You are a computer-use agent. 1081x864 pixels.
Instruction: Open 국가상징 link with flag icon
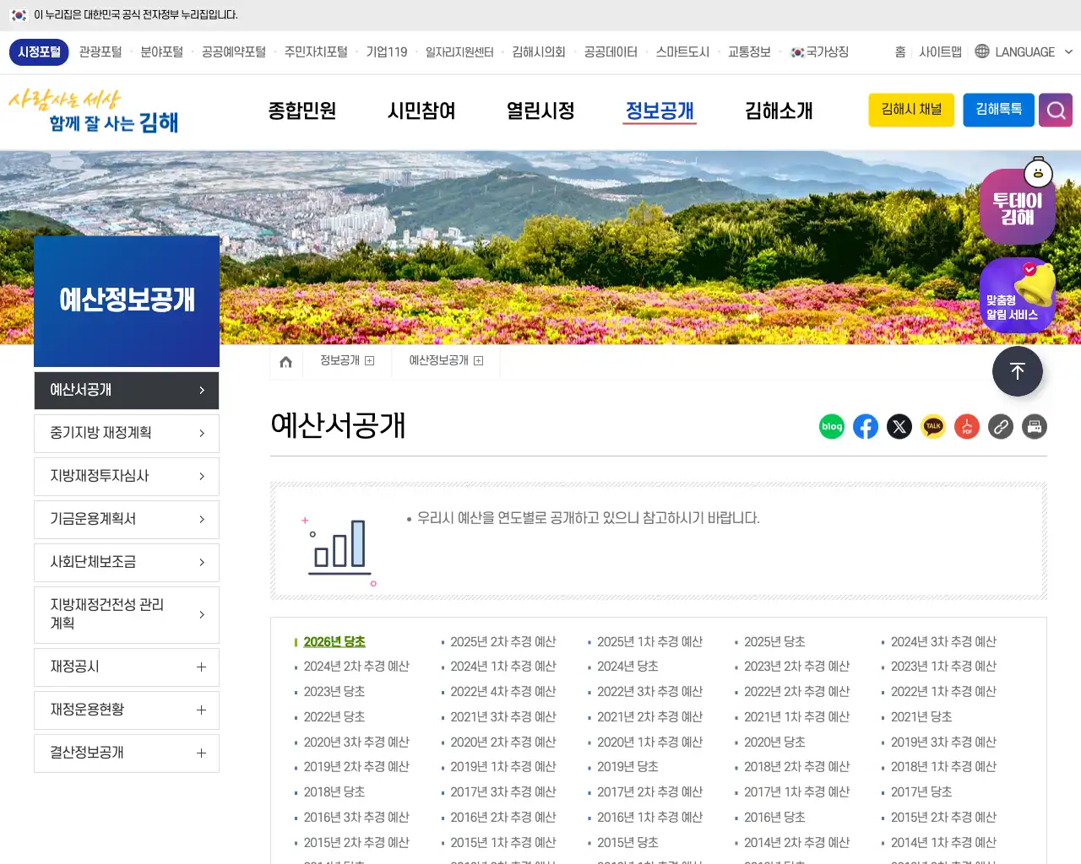(x=819, y=52)
